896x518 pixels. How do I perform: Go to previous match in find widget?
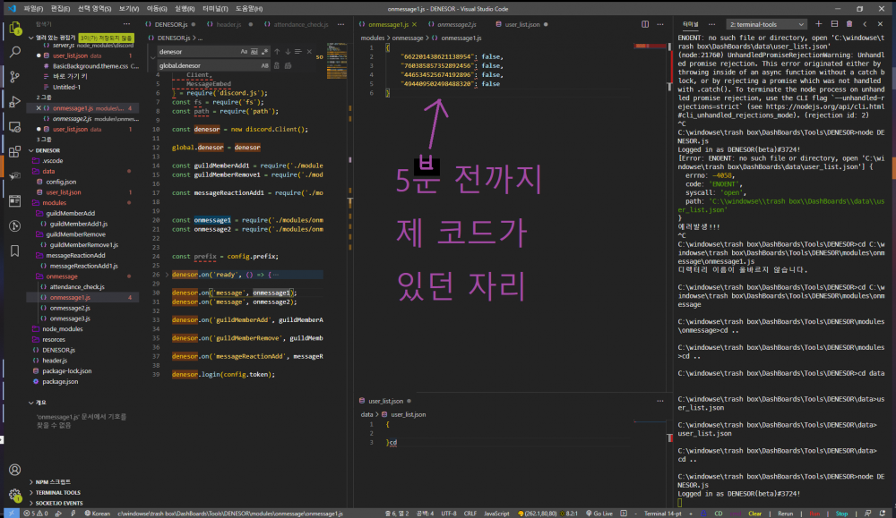pyautogui.click(x=277, y=51)
